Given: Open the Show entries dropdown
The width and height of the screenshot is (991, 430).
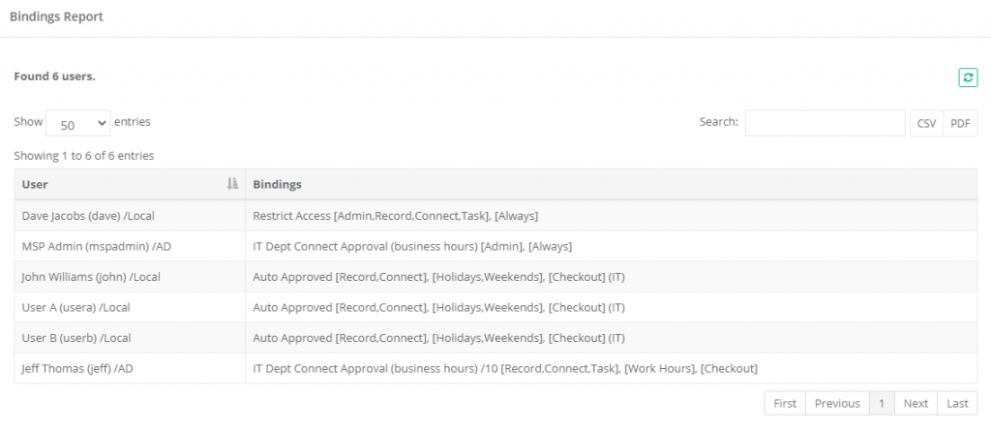Looking at the screenshot, I should 77,123.
